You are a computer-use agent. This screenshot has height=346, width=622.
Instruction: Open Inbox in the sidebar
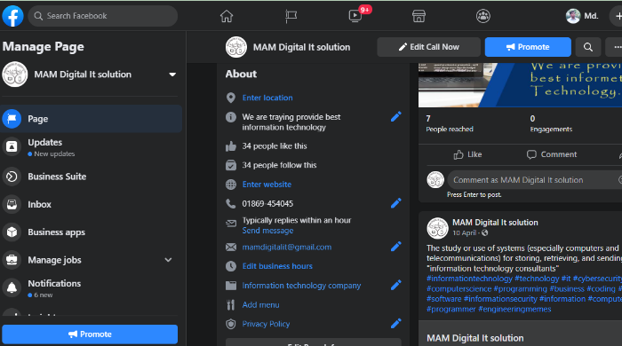point(92,204)
